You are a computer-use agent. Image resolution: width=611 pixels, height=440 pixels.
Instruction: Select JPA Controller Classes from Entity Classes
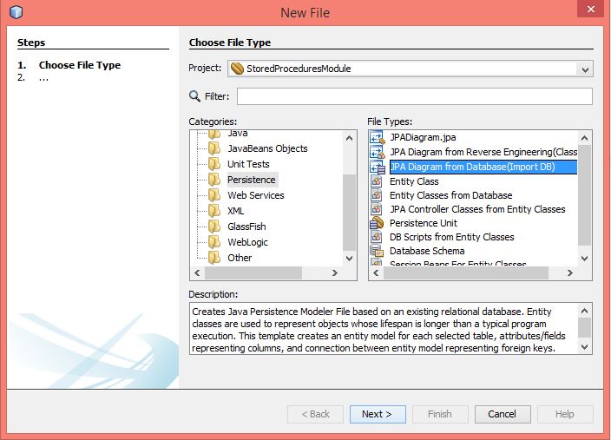pyautogui.click(x=477, y=209)
